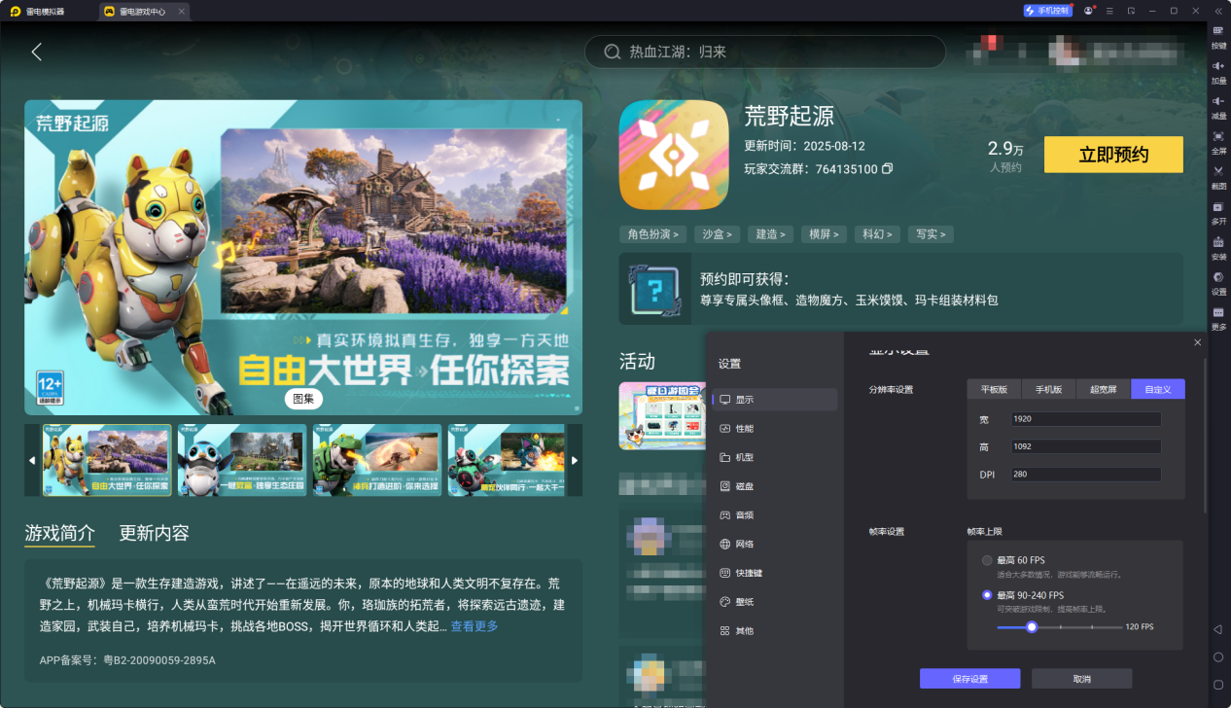Click the gallery next arrow
The image size is (1231, 708).
pyautogui.click(x=575, y=460)
